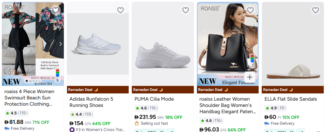Toggle wishlist heart on PUMA Cilia Mode
This screenshot has width=325, height=132.
(186, 10)
